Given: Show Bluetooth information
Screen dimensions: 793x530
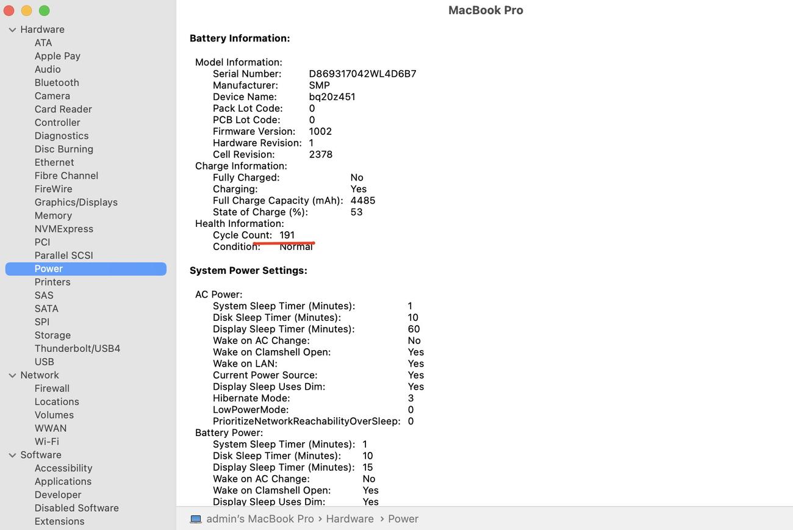Looking at the screenshot, I should [57, 82].
